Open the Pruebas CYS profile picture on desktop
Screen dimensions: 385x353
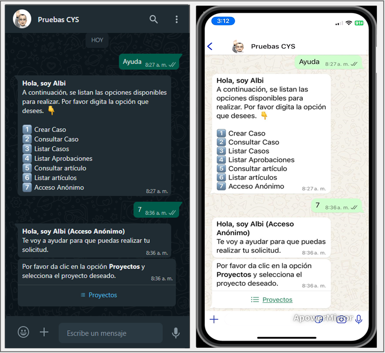(x=22, y=19)
